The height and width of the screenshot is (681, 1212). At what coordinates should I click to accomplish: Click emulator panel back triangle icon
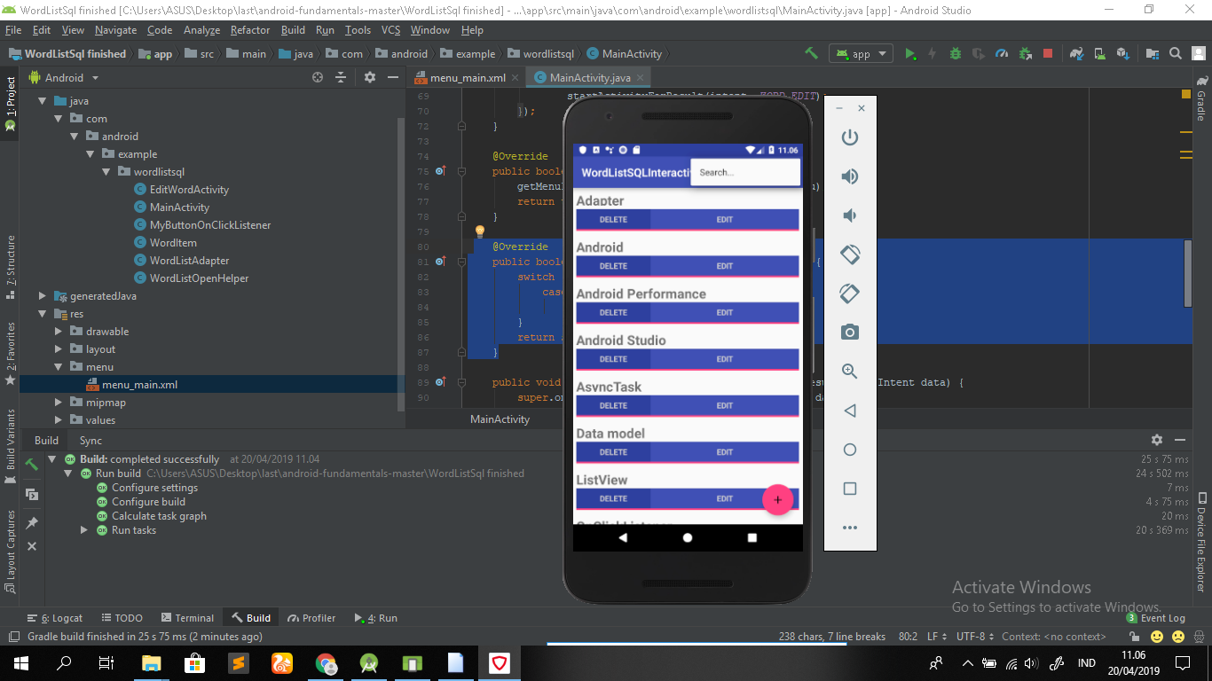[850, 411]
